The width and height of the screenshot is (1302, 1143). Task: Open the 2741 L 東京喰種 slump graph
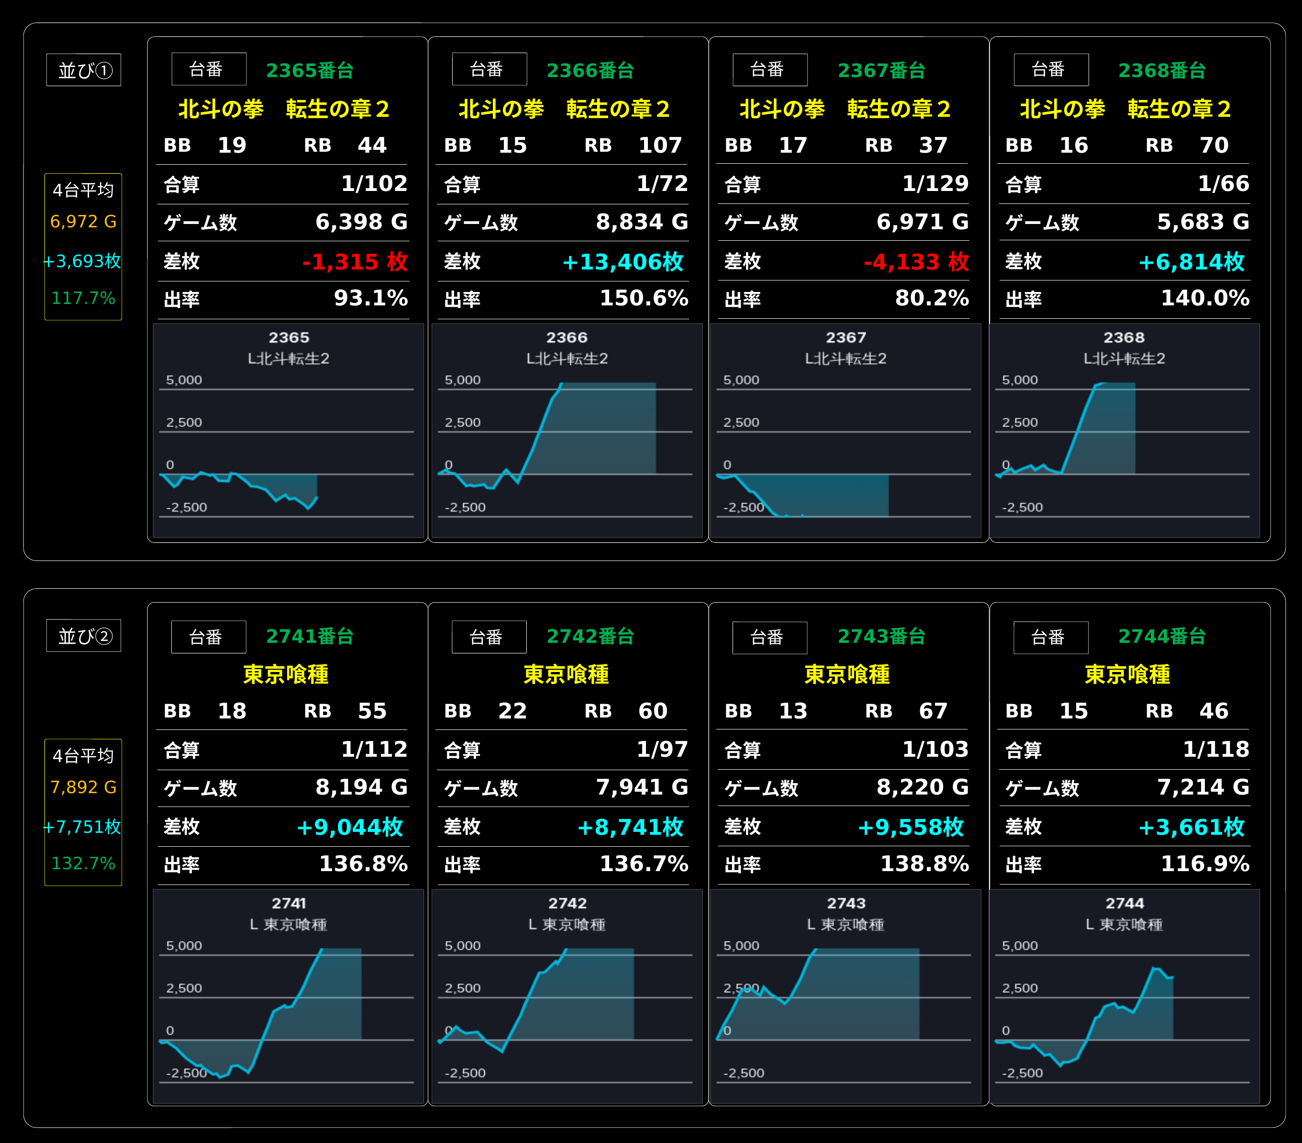point(289,997)
